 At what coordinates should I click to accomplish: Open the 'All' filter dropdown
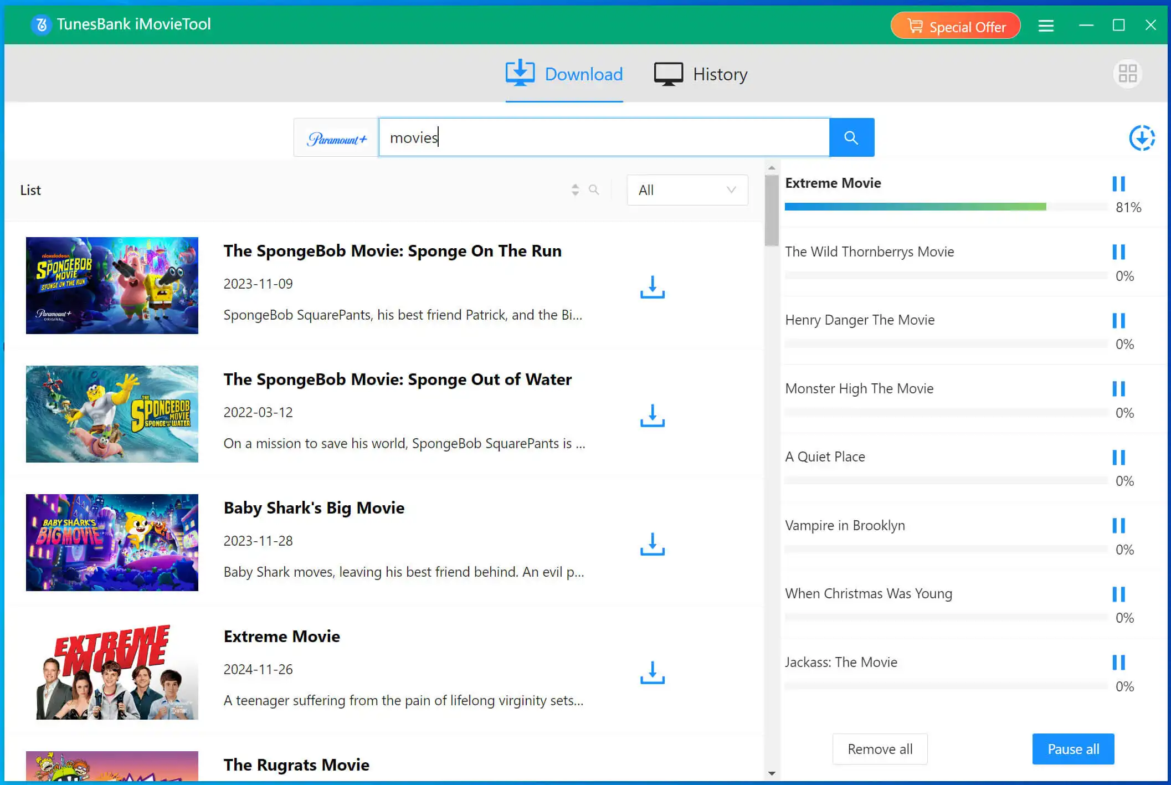tap(687, 190)
